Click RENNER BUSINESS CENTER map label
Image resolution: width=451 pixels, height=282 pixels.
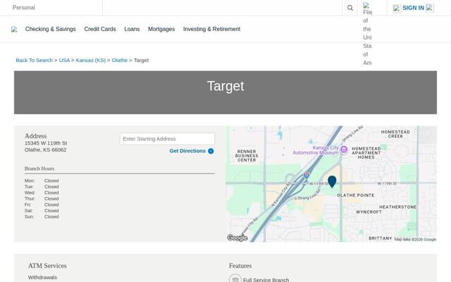pyautogui.click(x=247, y=156)
